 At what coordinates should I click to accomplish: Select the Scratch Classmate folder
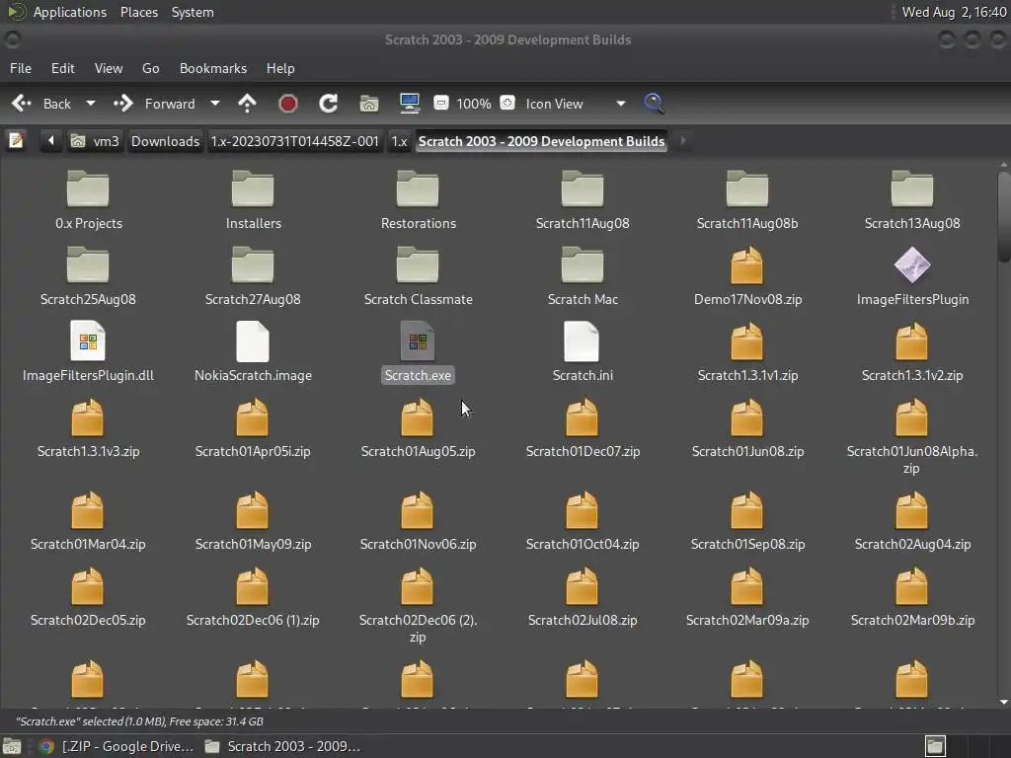418,276
